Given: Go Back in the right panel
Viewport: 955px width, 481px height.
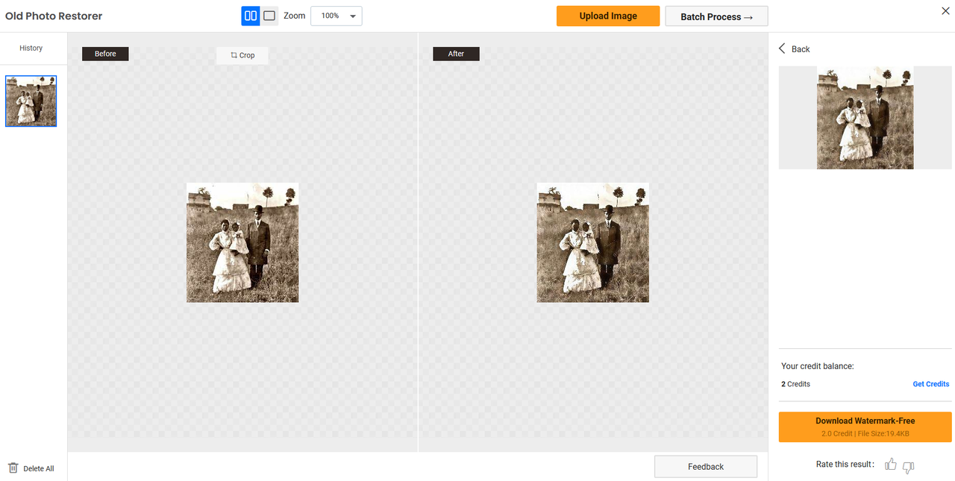Looking at the screenshot, I should pos(794,48).
